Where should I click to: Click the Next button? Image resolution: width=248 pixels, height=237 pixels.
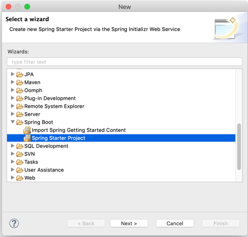[129, 223]
